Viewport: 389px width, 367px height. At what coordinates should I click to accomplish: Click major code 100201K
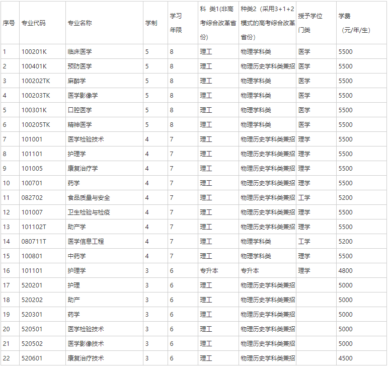click(34, 52)
